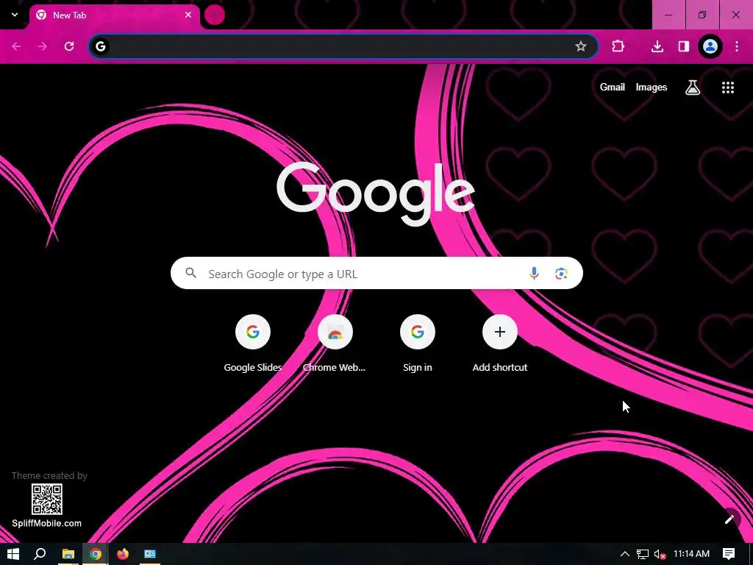Open the notification center icon

(x=729, y=554)
